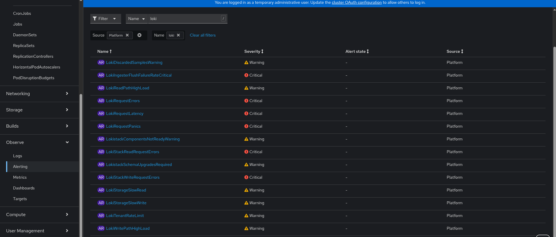Click the warning icon for LokiTenantRateLimit
Image resolution: width=556 pixels, height=237 pixels.
point(246,216)
